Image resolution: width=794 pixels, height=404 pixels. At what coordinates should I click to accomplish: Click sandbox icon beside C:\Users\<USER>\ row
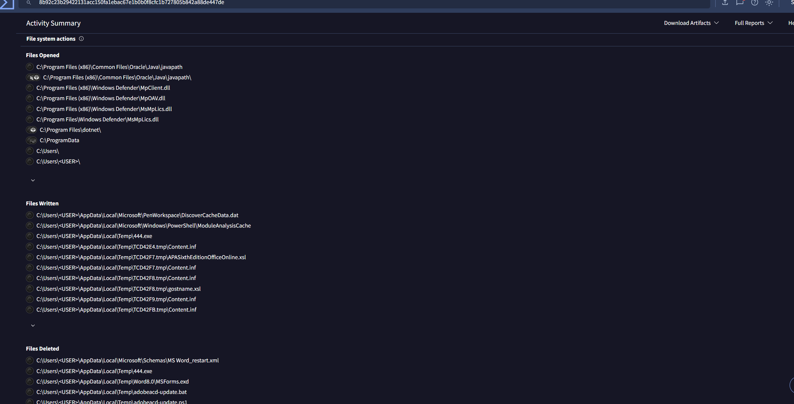(30, 161)
